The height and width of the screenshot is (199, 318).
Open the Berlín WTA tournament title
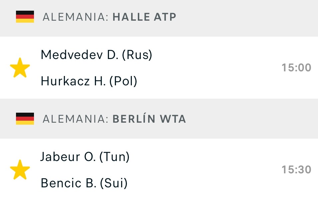(x=149, y=118)
